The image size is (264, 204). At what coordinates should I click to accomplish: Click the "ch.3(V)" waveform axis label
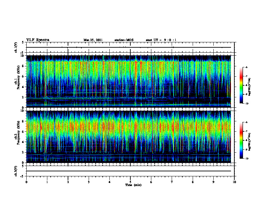(16, 171)
